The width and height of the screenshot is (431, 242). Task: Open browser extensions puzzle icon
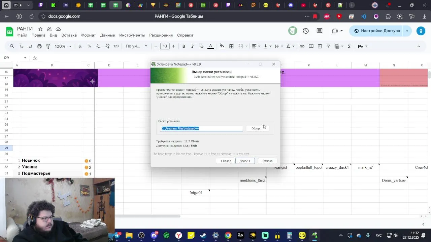[x=388, y=16]
